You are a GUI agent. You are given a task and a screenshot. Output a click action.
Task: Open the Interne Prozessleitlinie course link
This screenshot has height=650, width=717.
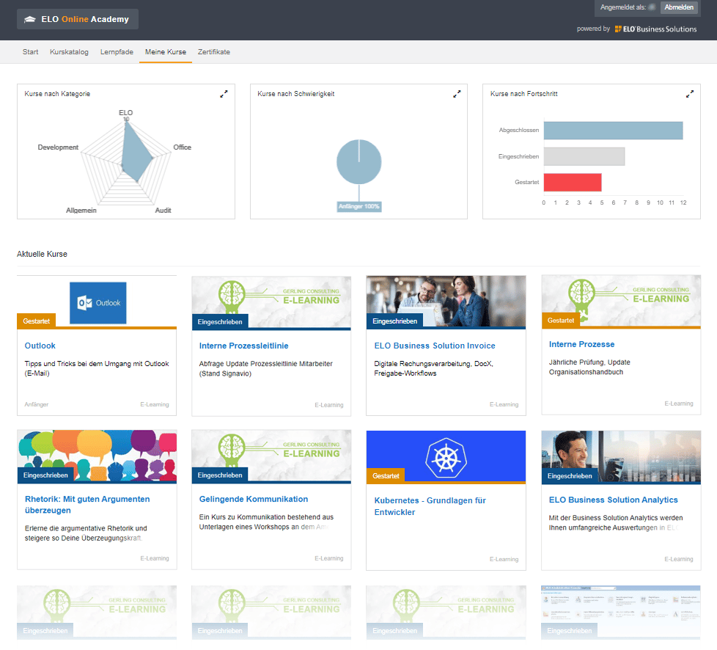(x=243, y=346)
